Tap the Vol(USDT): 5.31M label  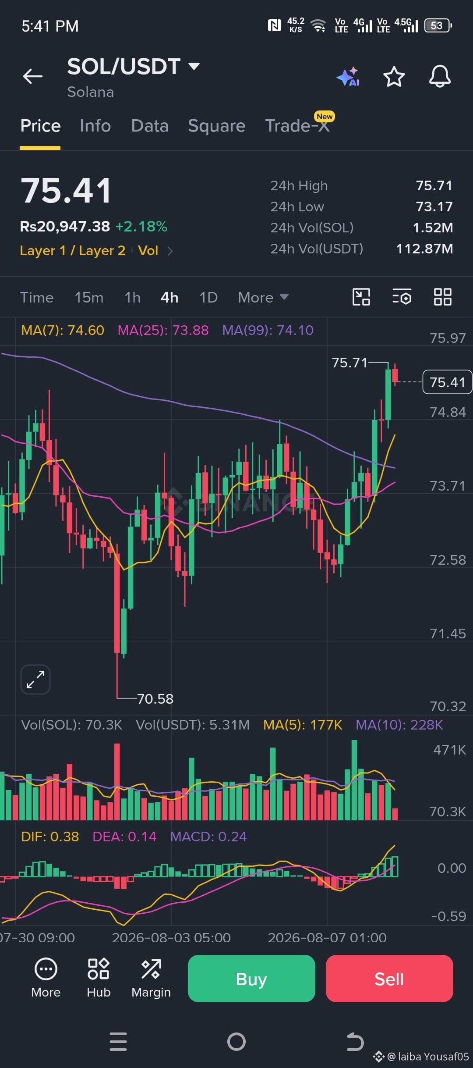coord(193,725)
